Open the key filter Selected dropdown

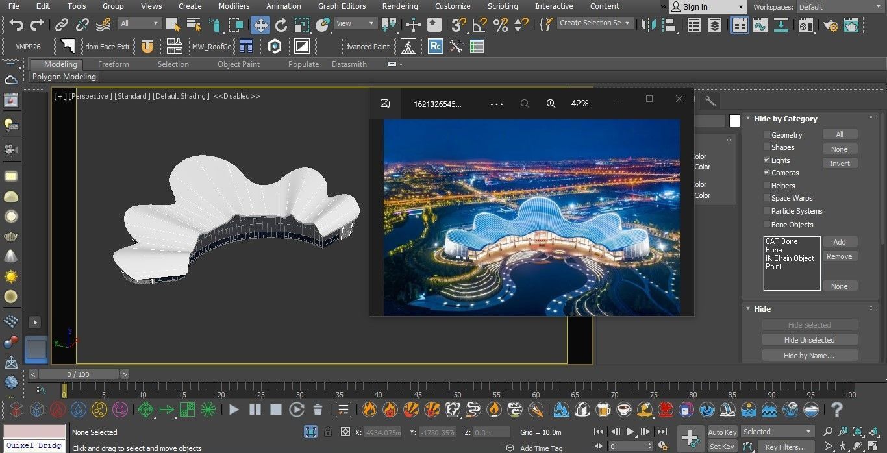pos(777,432)
